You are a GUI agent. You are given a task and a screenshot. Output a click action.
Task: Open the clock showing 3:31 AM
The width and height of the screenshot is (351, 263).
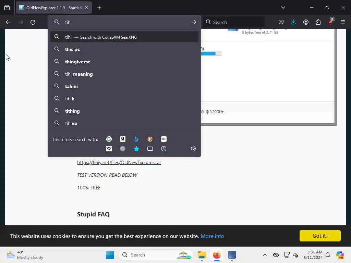pyautogui.click(x=313, y=255)
